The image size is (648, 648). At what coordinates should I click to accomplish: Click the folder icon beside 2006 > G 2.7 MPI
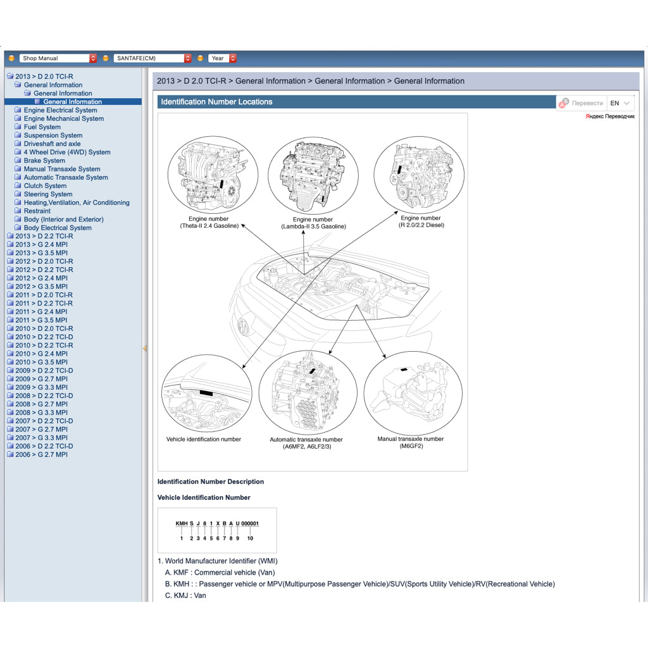coord(9,454)
